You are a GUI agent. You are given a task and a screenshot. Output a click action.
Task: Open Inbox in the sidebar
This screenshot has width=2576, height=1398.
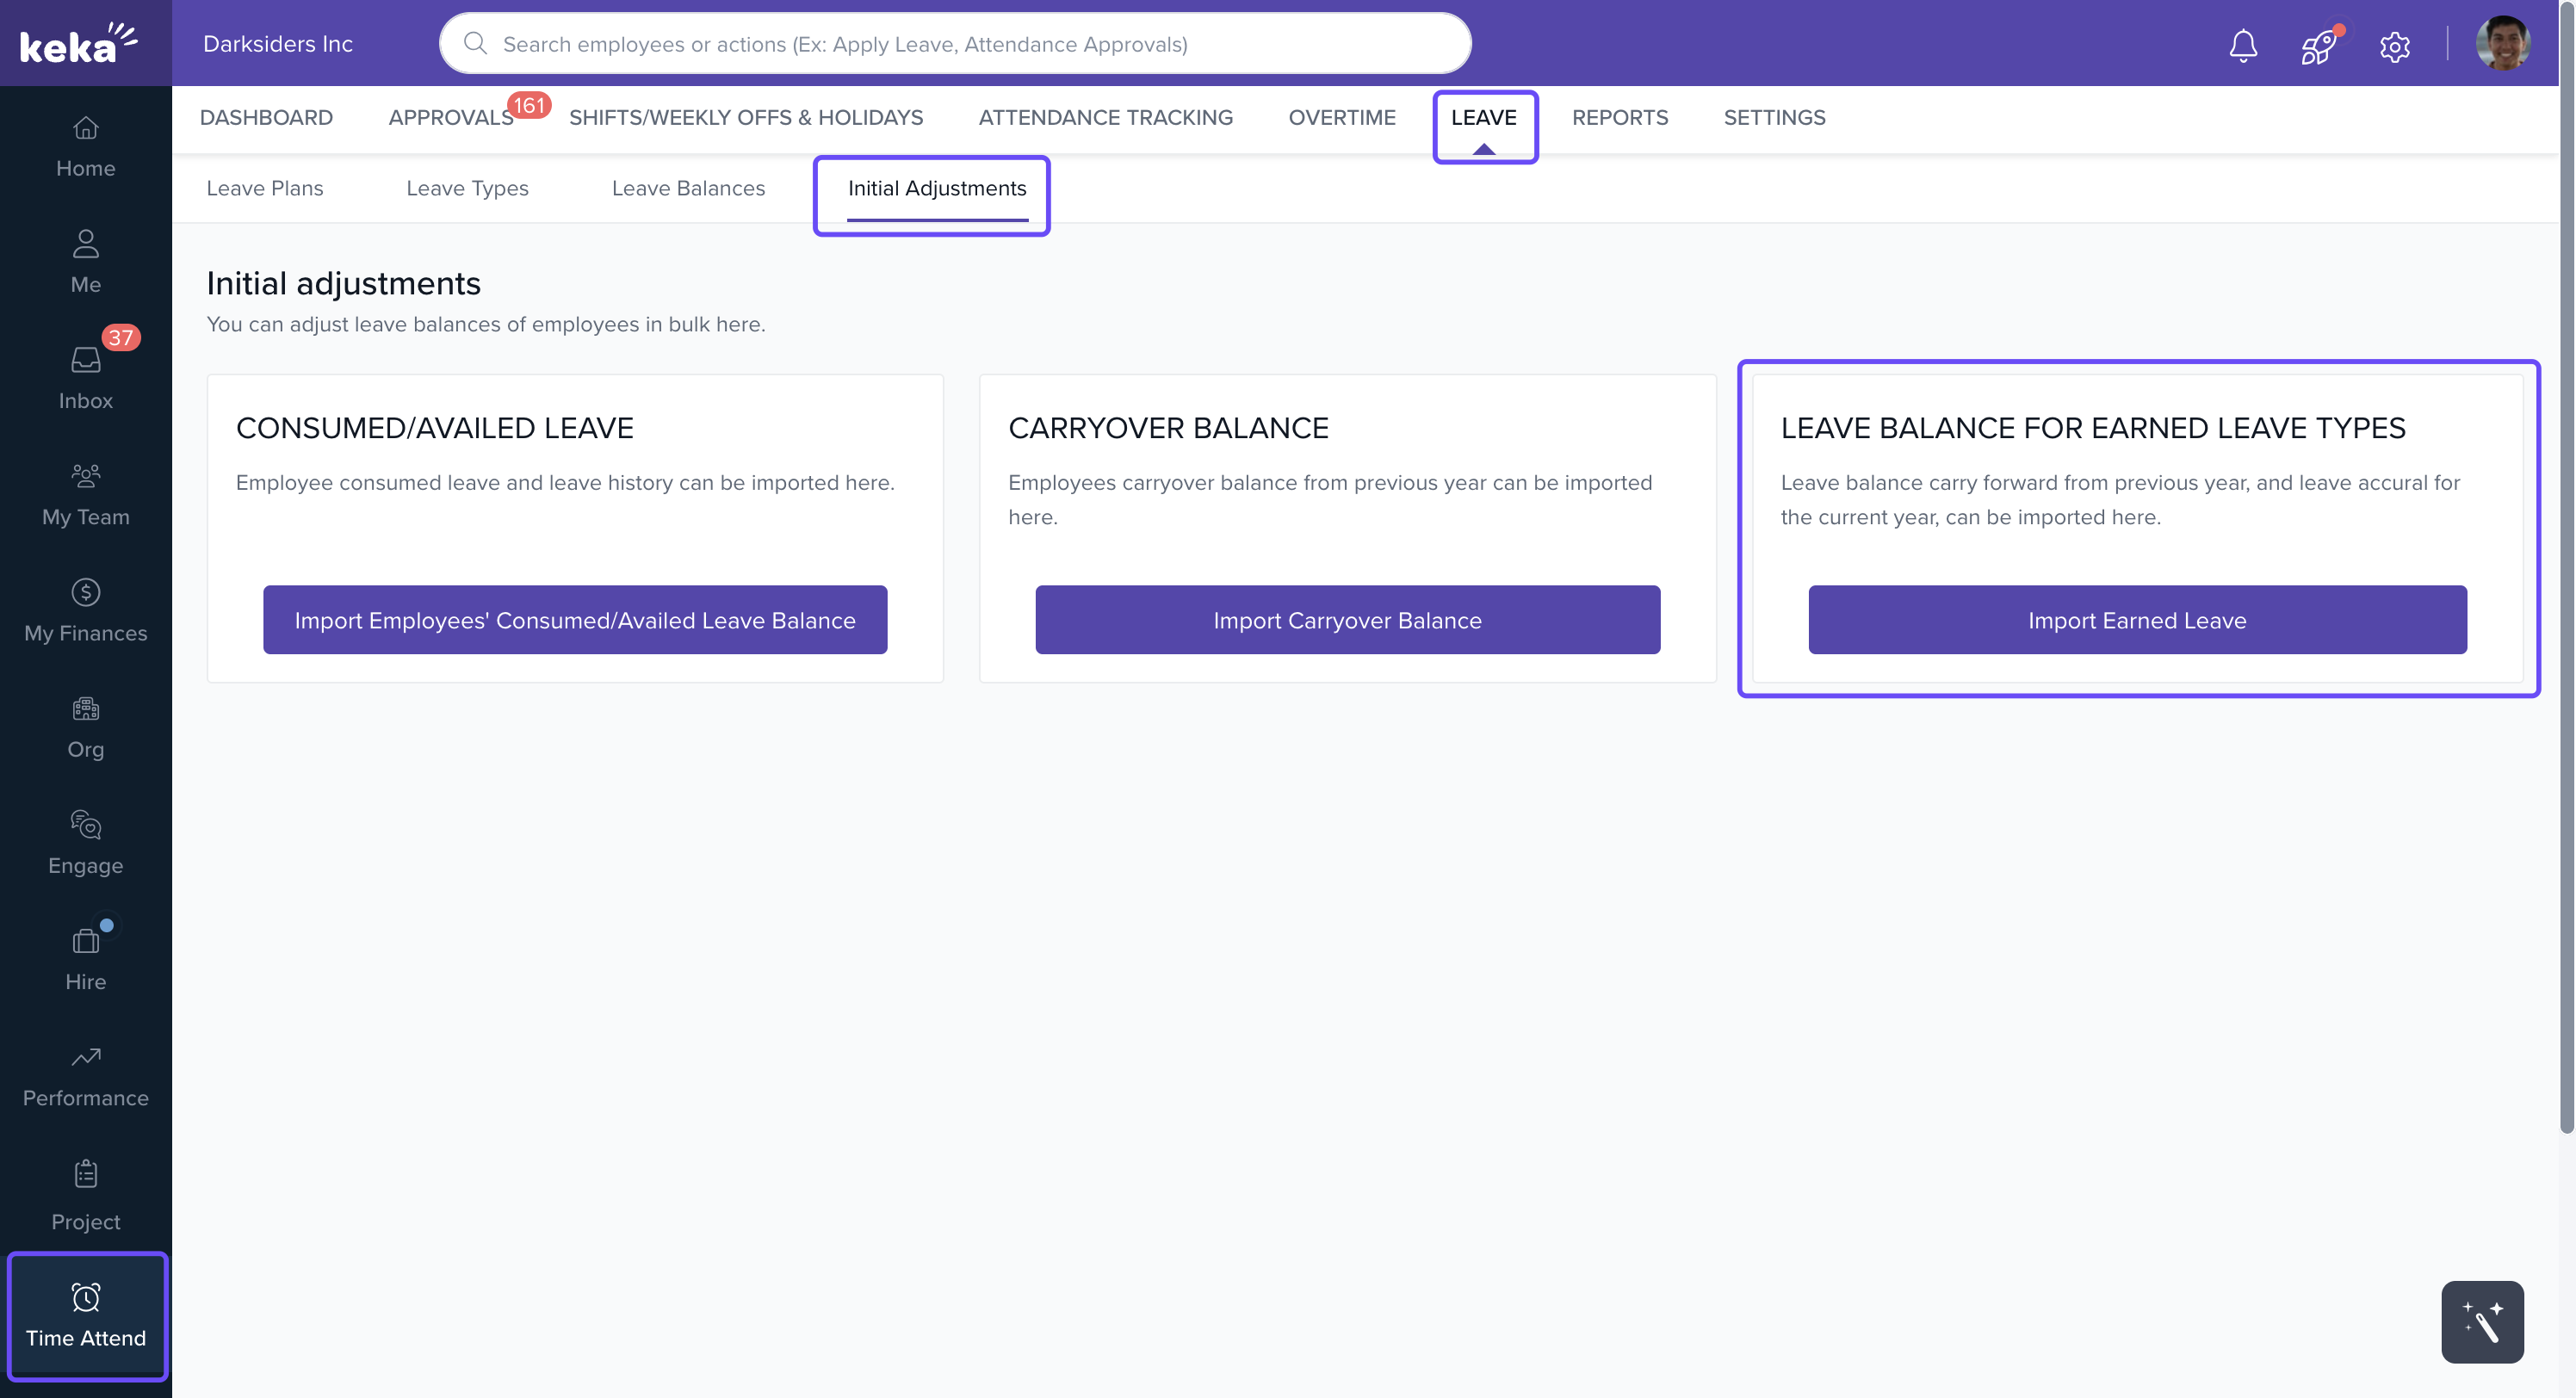point(86,378)
